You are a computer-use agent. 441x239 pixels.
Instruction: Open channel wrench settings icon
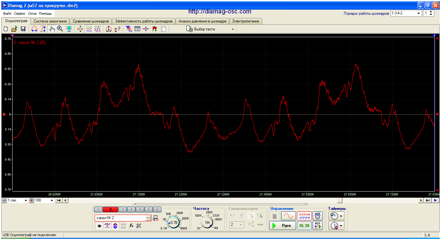[x=139, y=226]
